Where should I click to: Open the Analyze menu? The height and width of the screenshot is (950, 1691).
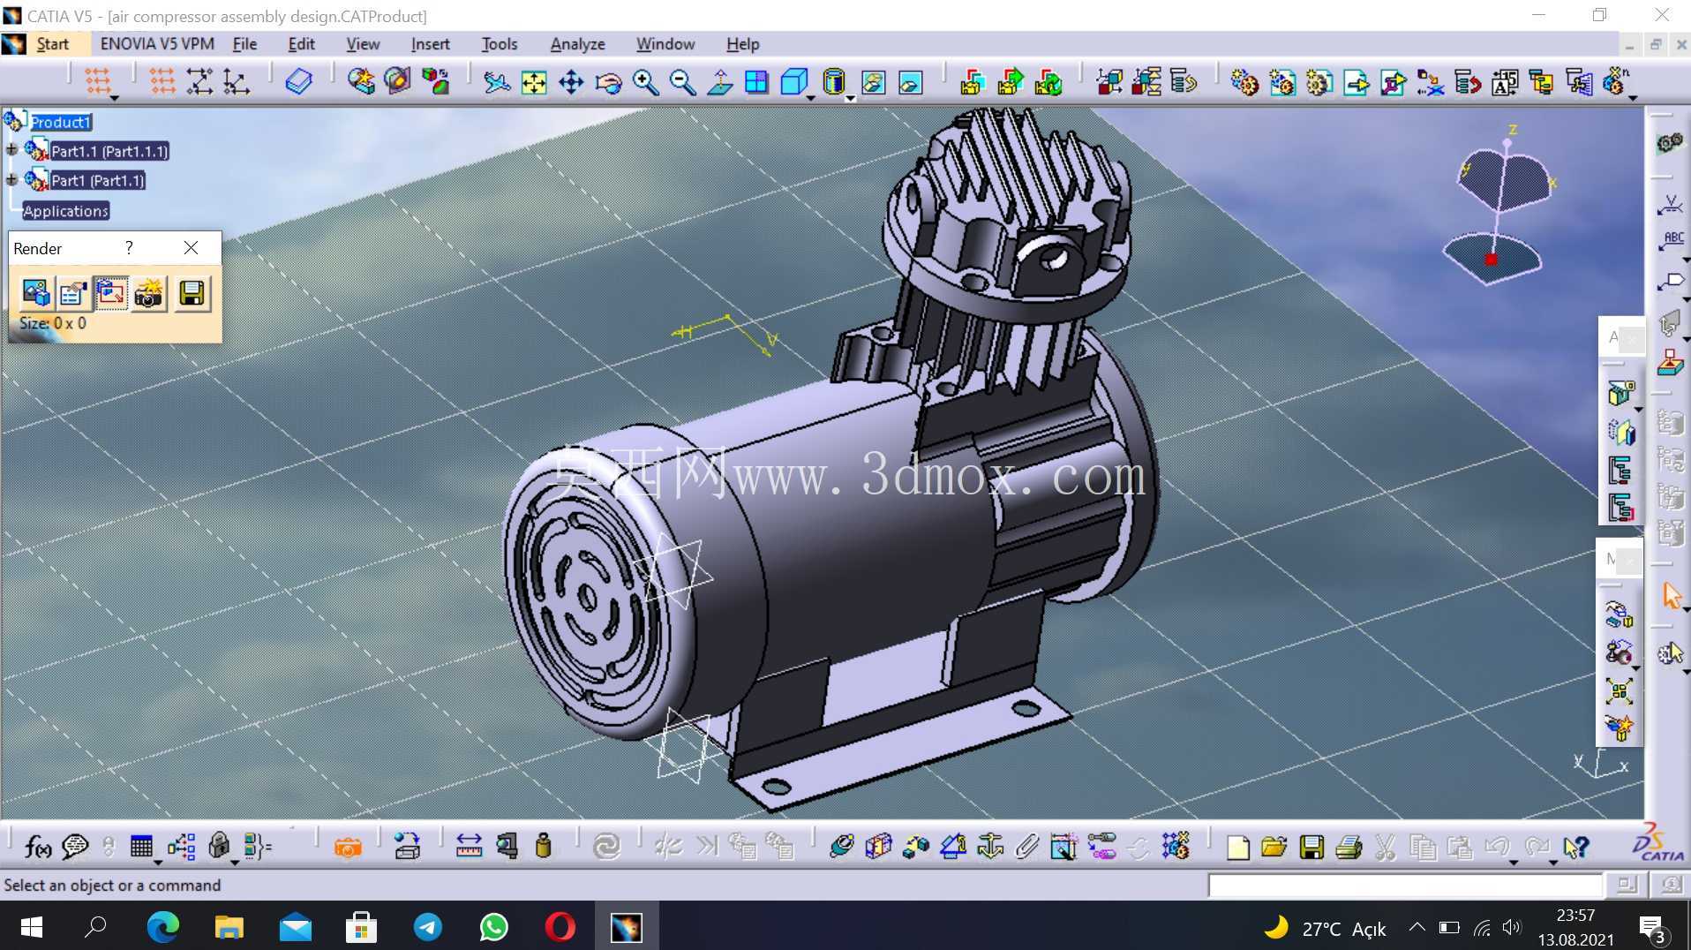click(x=577, y=44)
